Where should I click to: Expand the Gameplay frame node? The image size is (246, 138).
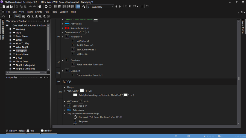click(x=10, y=51)
